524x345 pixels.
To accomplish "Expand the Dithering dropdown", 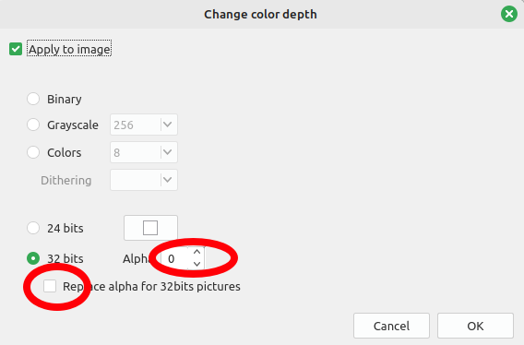I will click(x=144, y=180).
